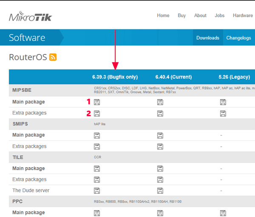Click the CCR device text
This screenshot has height=217, width=255.
click(x=98, y=157)
